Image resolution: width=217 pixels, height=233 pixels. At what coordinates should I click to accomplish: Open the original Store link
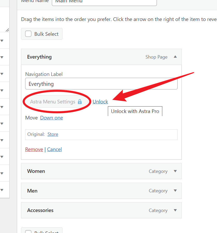(x=53, y=134)
